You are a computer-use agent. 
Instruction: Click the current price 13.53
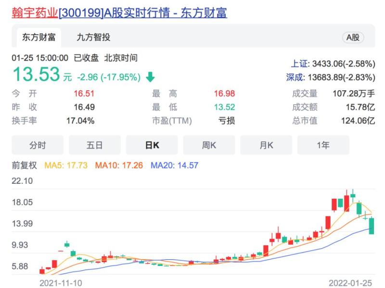tap(37, 74)
